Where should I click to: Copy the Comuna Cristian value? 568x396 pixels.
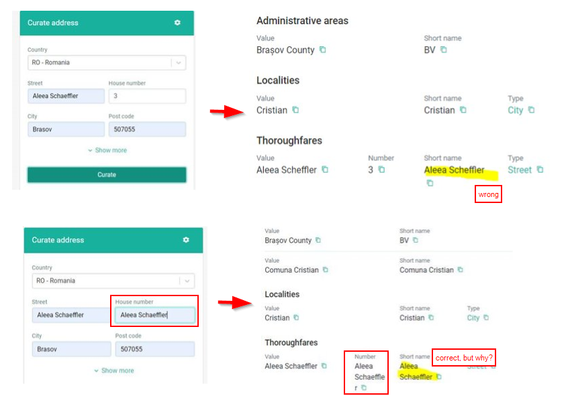click(326, 270)
